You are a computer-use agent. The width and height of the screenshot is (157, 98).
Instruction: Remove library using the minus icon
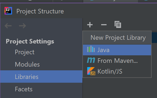coord(104,25)
